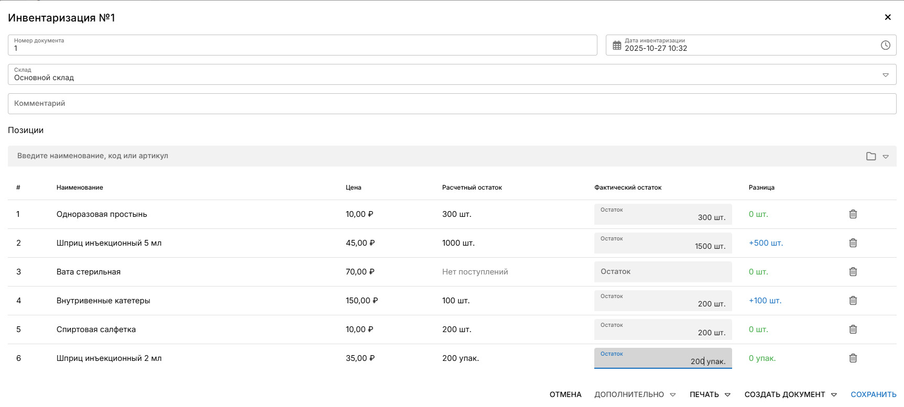
Task: Open the Дополнительно menu
Action: point(635,394)
